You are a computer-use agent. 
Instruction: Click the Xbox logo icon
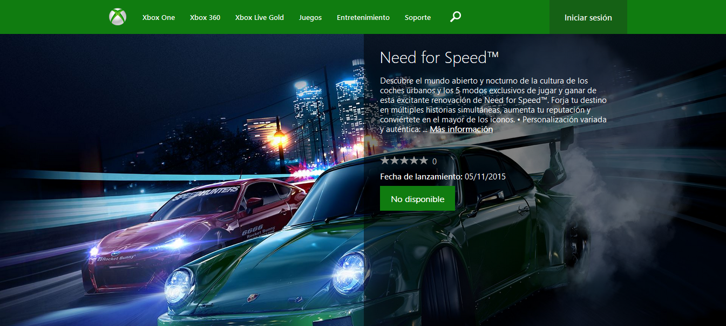pyautogui.click(x=118, y=17)
